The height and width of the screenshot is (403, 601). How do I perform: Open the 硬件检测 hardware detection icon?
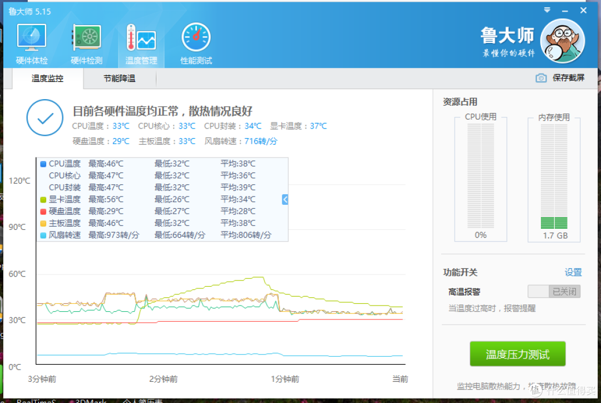(x=87, y=43)
